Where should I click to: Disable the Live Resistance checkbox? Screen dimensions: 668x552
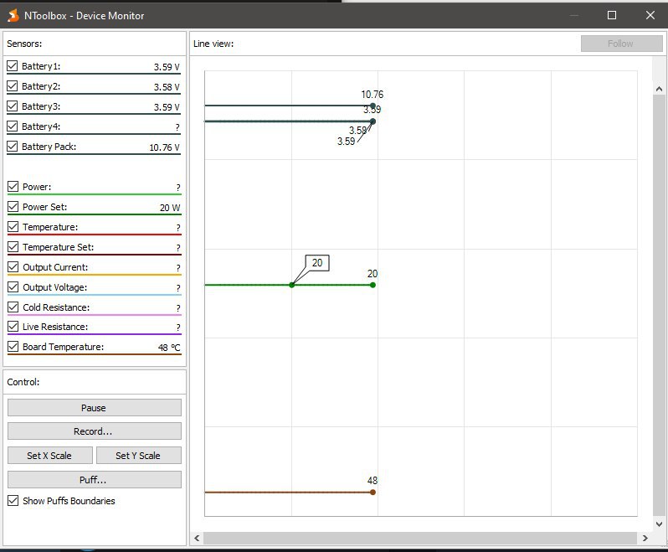pyautogui.click(x=13, y=327)
